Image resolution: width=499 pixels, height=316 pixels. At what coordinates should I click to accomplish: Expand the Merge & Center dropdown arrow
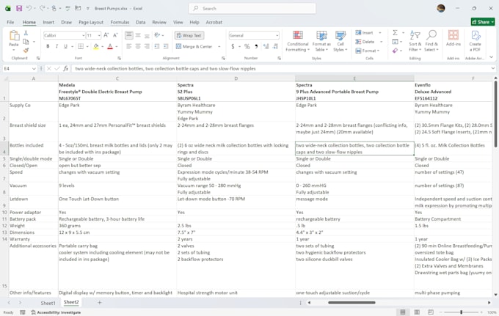[219, 46]
